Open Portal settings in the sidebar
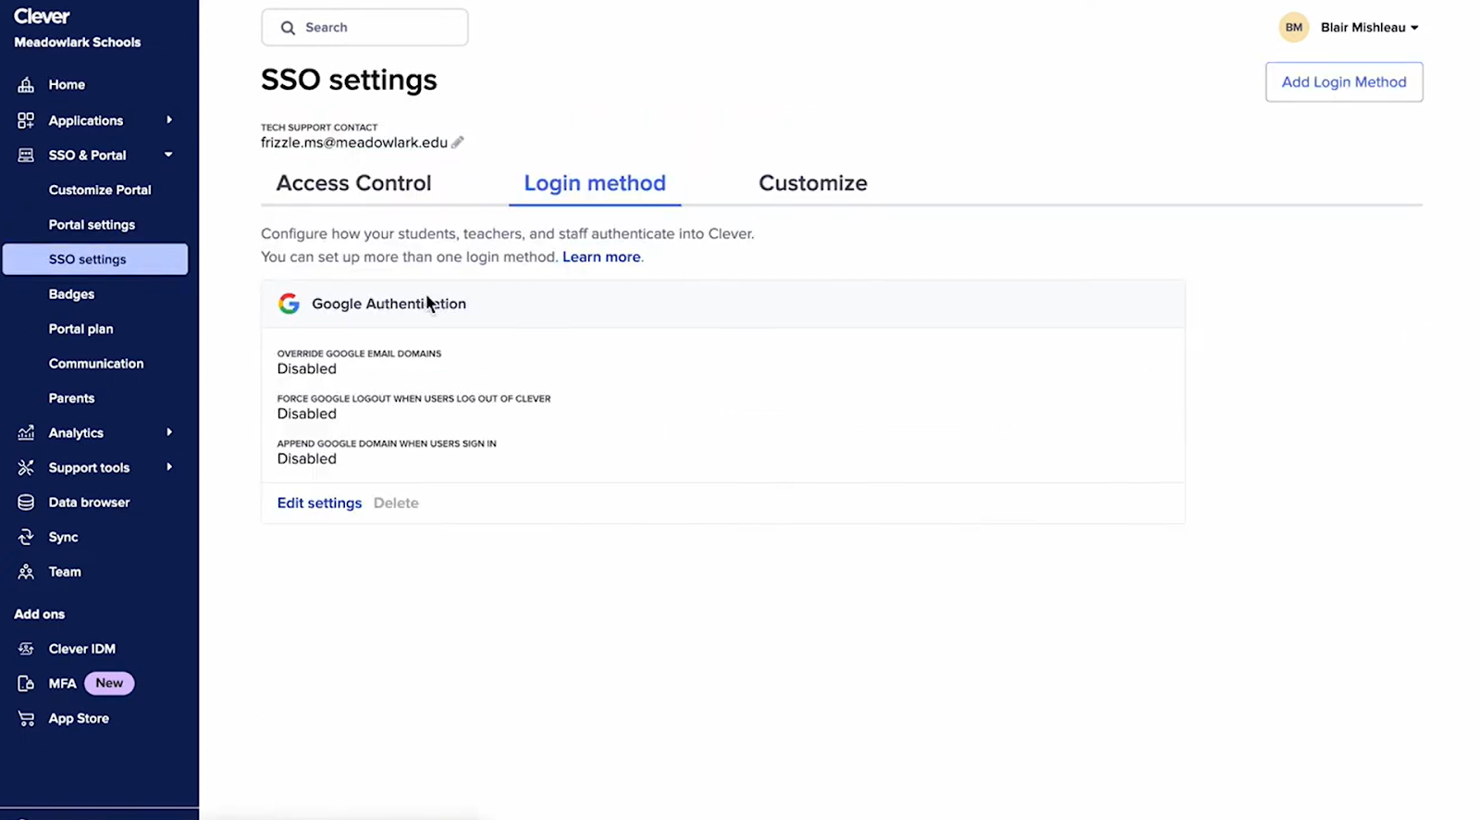Viewport: 1480px width, 820px height. 92,225
